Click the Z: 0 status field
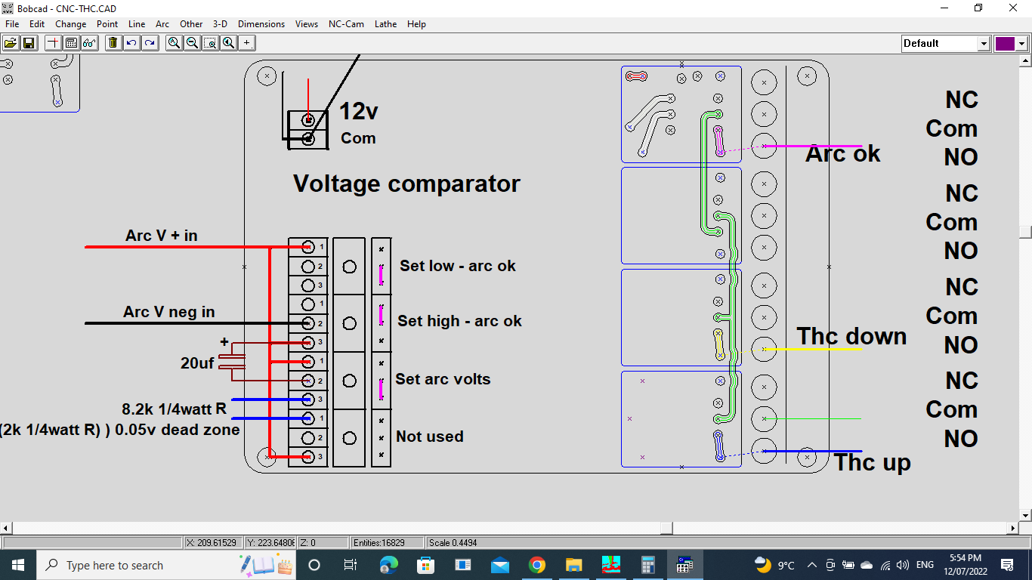Image resolution: width=1032 pixels, height=580 pixels. tap(323, 542)
